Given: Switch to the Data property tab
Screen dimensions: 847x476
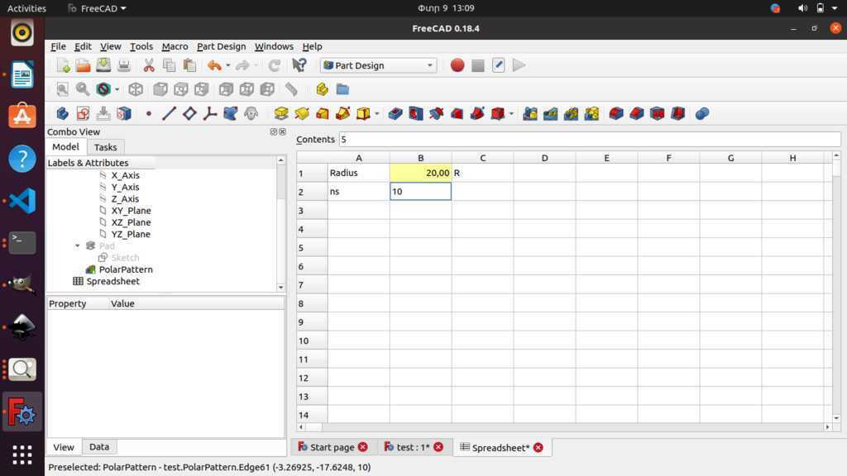Looking at the screenshot, I should pyautogui.click(x=99, y=446).
